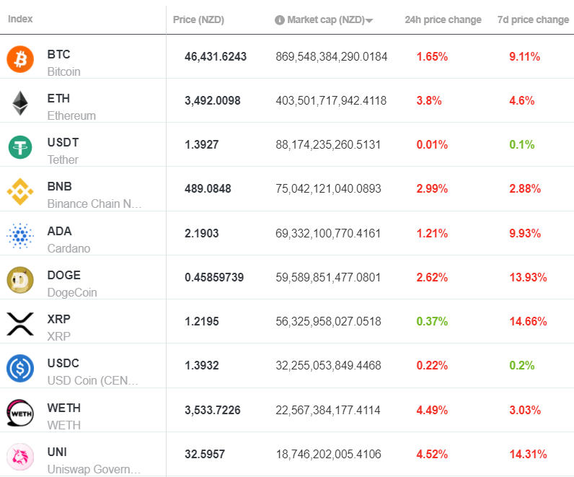This screenshot has width=574, height=477.
Task: Click DOGE 7d change 13.93%
Action: click(528, 277)
